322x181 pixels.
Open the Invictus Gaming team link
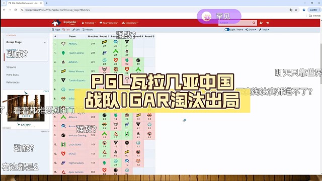pos(77,135)
